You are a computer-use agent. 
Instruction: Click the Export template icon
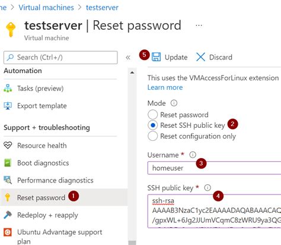click(8, 106)
